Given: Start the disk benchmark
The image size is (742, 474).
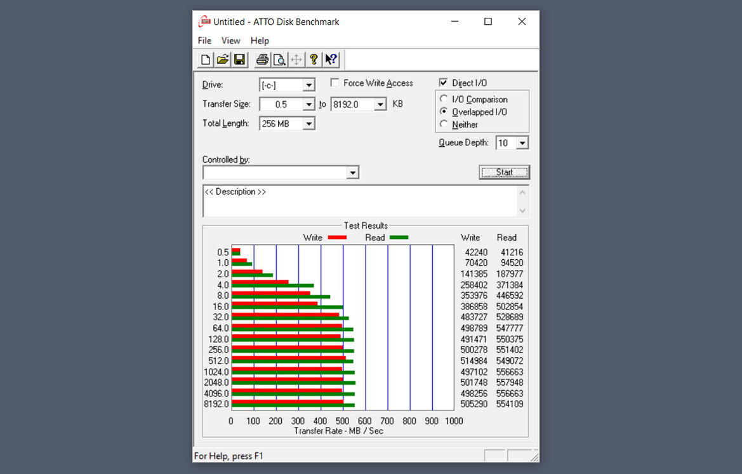Looking at the screenshot, I should coord(504,172).
